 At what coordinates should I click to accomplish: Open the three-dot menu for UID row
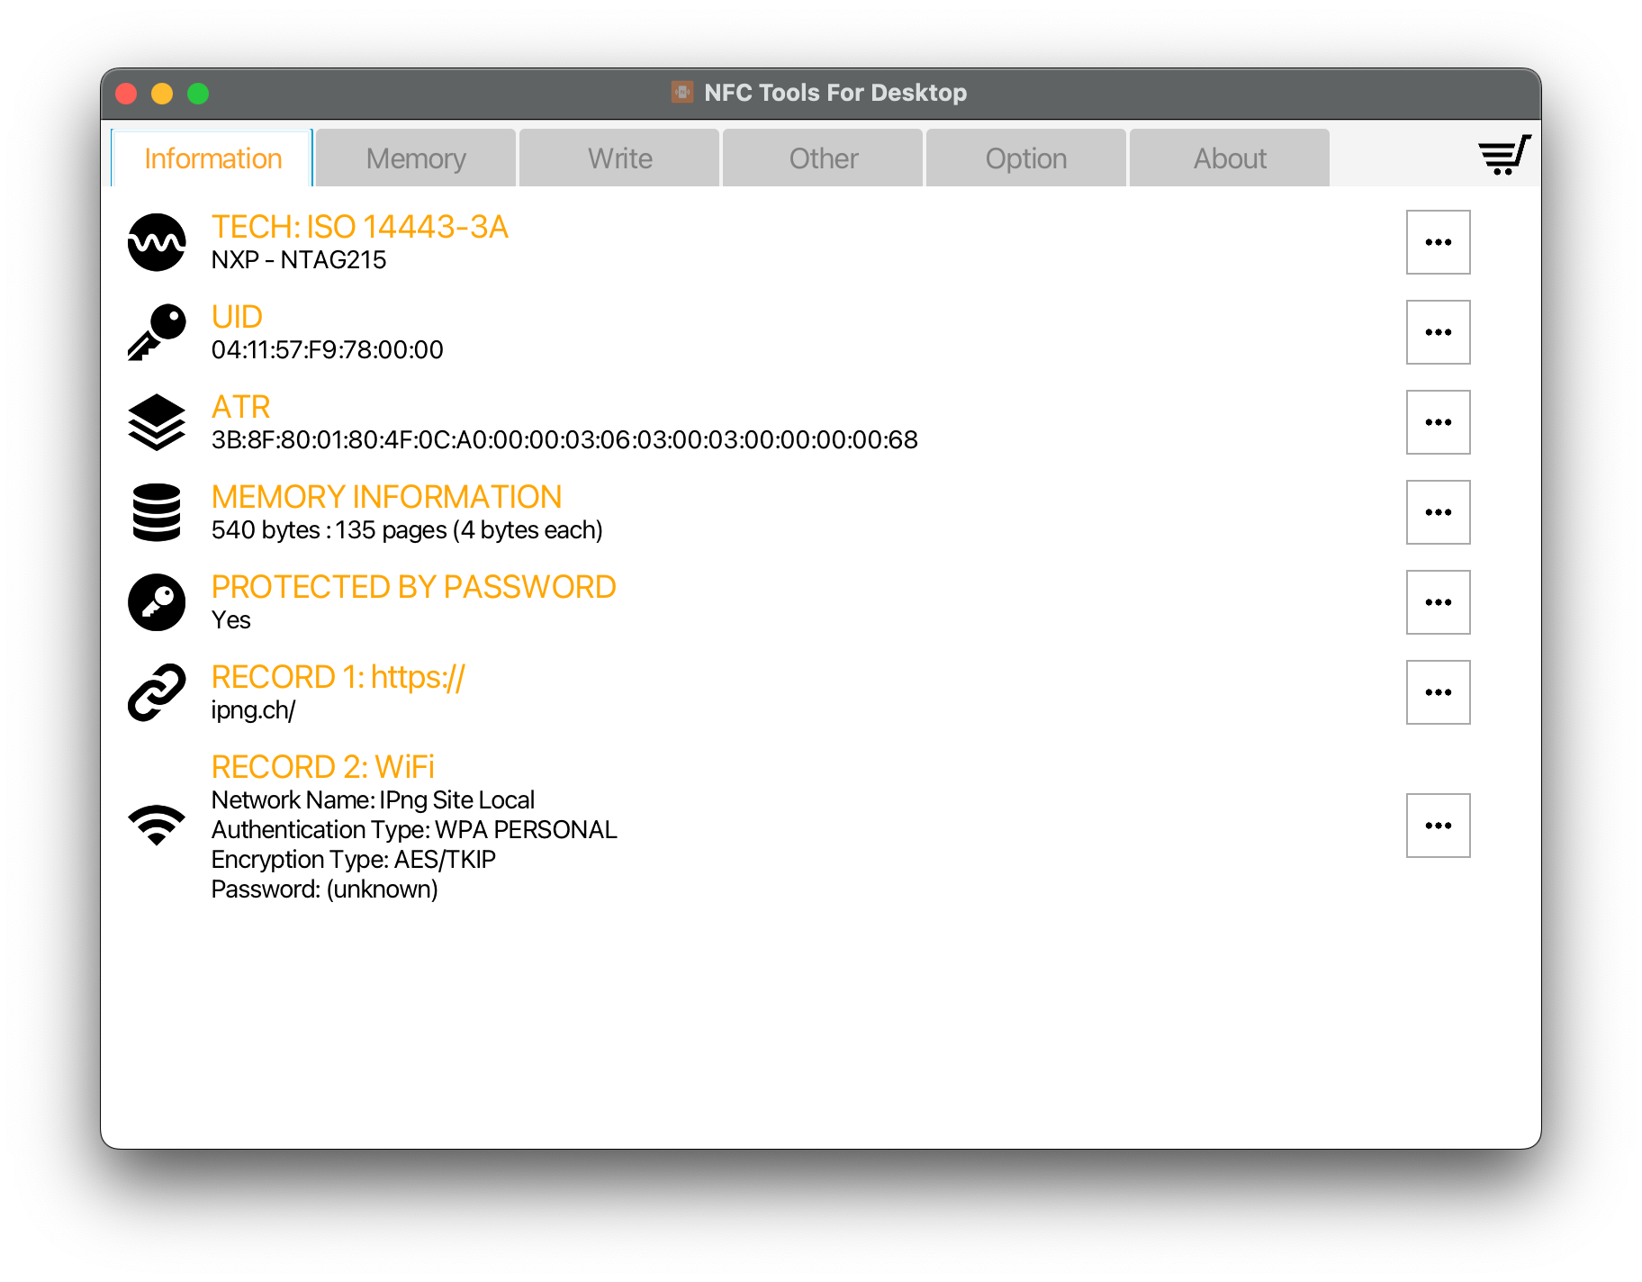coord(1438,332)
